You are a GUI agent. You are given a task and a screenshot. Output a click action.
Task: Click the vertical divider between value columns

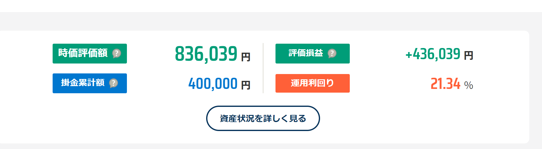[x=263, y=68]
